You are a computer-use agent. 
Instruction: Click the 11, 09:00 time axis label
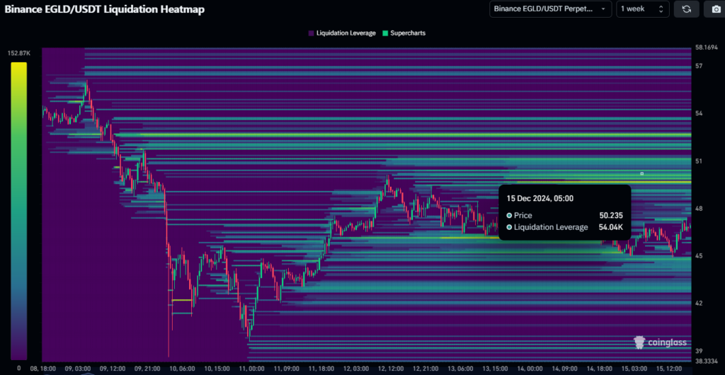tap(287, 369)
